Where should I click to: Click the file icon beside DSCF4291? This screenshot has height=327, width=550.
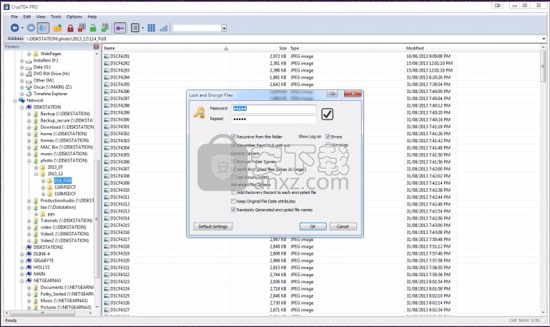pyautogui.click(x=107, y=56)
